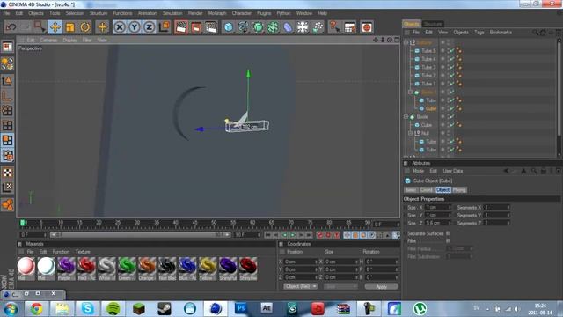The height and width of the screenshot is (317, 563).
Task: Select the points mode icon in left sidebar
Action: pyautogui.click(x=7, y=111)
